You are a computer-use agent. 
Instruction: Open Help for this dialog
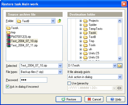click(116, 99)
